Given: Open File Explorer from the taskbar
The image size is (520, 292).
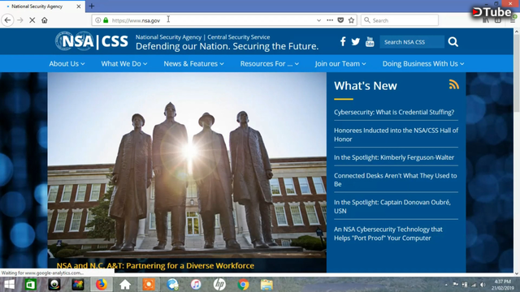Looking at the screenshot, I should (266, 285).
